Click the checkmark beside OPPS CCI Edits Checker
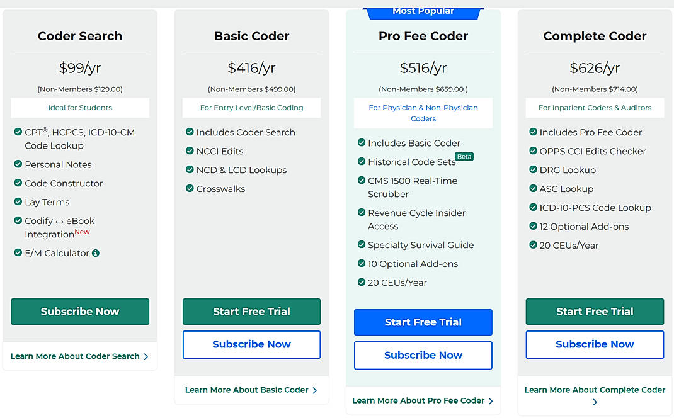The width and height of the screenshot is (674, 418). [533, 151]
